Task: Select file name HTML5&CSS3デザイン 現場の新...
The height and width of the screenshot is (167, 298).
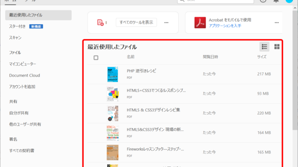Action: click(155, 130)
